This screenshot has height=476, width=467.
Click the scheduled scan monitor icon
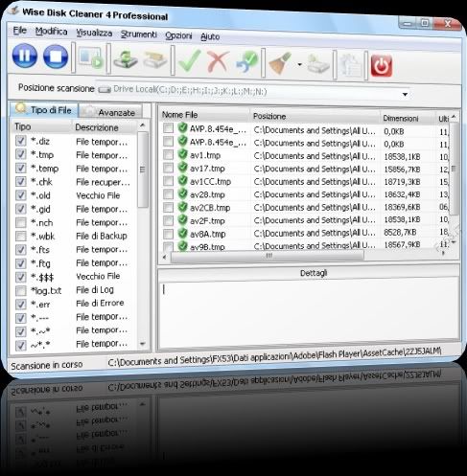(91, 58)
